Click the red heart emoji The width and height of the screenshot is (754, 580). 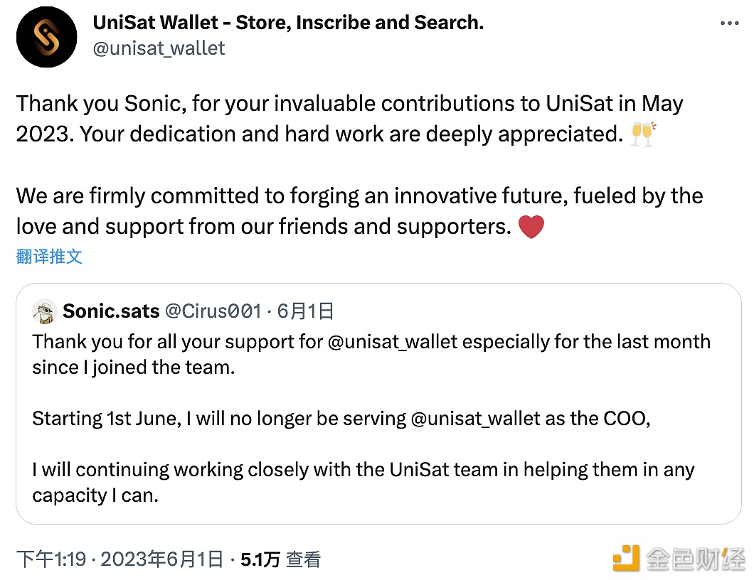click(531, 227)
